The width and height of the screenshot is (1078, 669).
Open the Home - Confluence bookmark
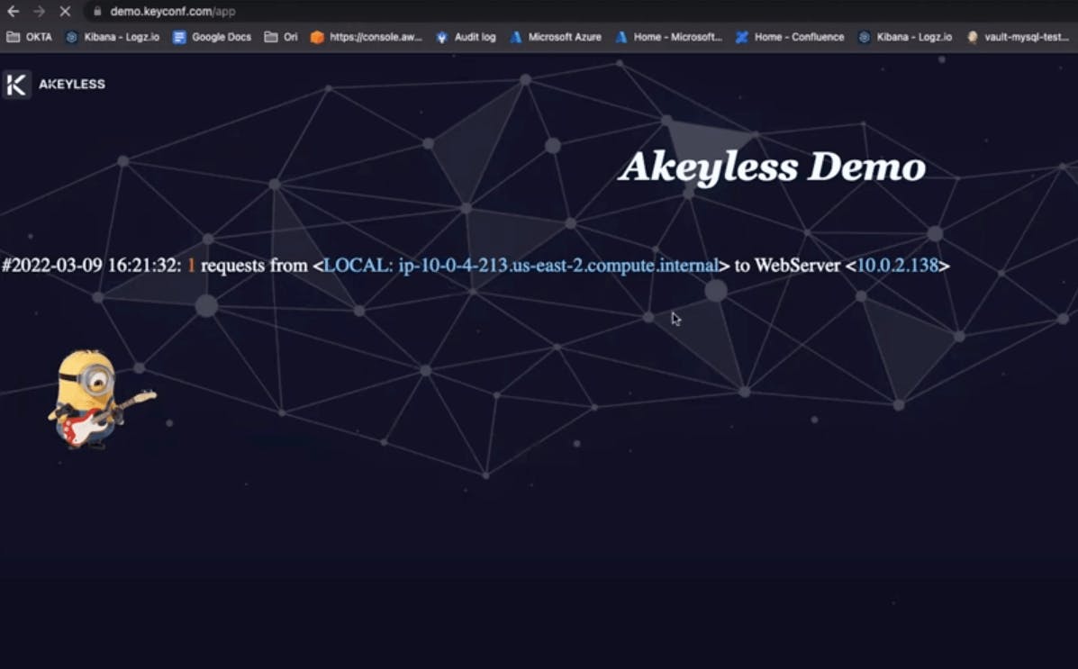790,38
